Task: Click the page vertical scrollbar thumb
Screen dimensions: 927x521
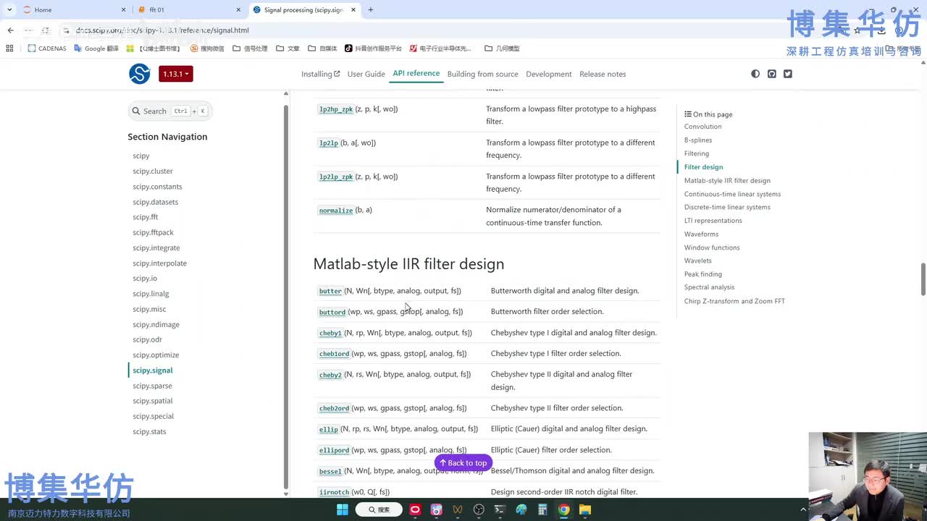Action: pos(923,279)
